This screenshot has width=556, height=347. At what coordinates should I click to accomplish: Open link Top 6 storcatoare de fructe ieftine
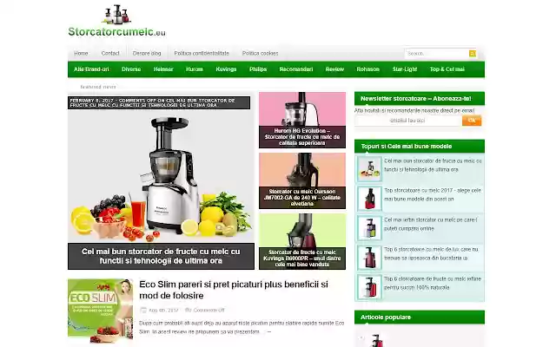pyautogui.click(x=433, y=283)
